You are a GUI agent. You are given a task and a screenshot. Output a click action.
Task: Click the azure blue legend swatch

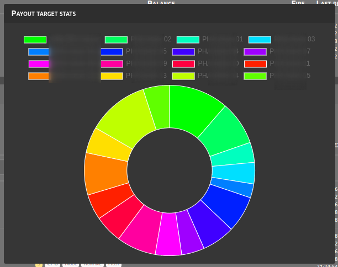pyautogui.click(x=39, y=52)
